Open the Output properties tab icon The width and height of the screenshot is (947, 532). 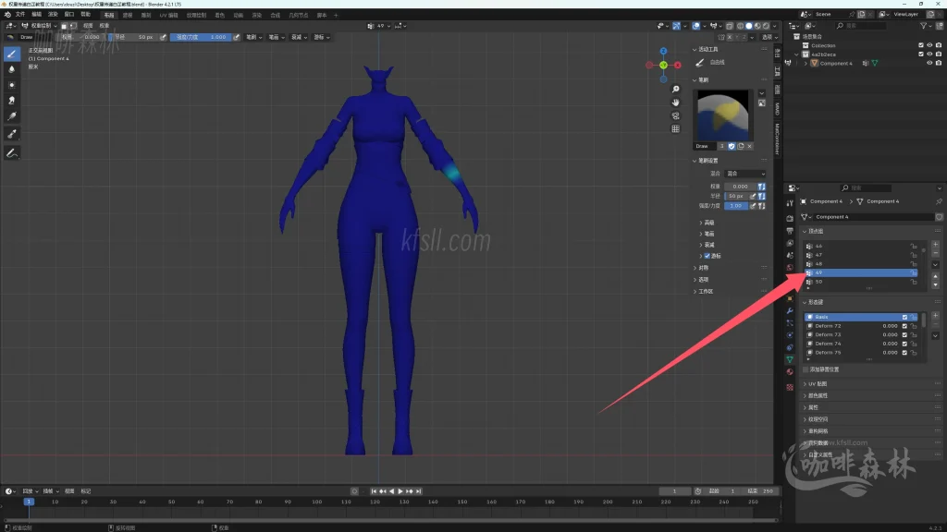[x=790, y=231]
